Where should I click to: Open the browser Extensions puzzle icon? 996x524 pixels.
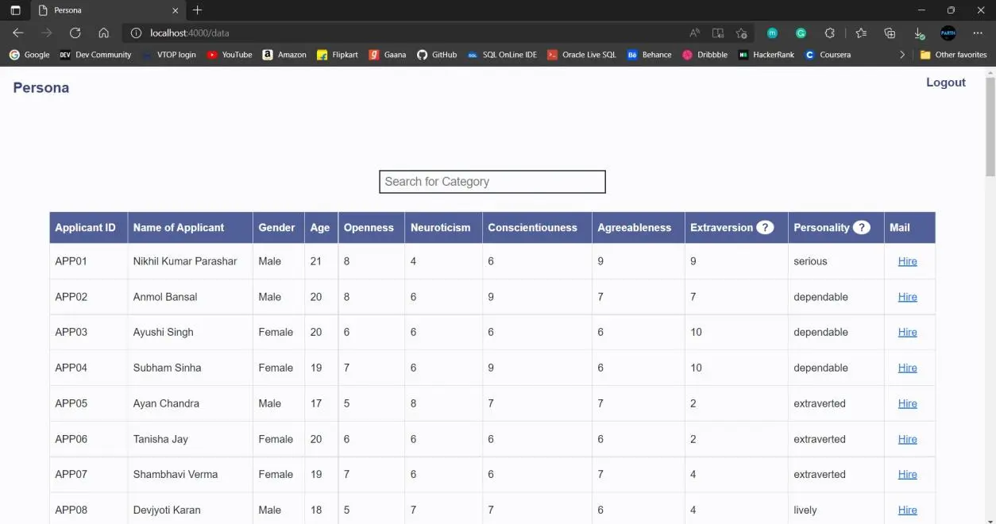(830, 33)
